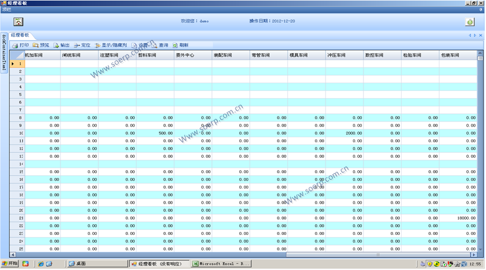Viewport: 486px width, 270px height.
Task: Switch to 桌面 taskbar button
Action: pyautogui.click(x=97, y=264)
